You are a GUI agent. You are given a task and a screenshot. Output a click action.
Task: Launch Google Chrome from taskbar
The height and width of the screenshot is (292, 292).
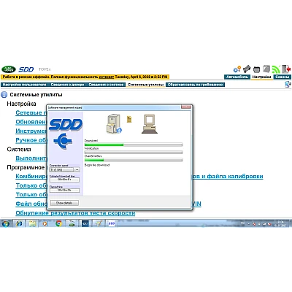pos(58,223)
